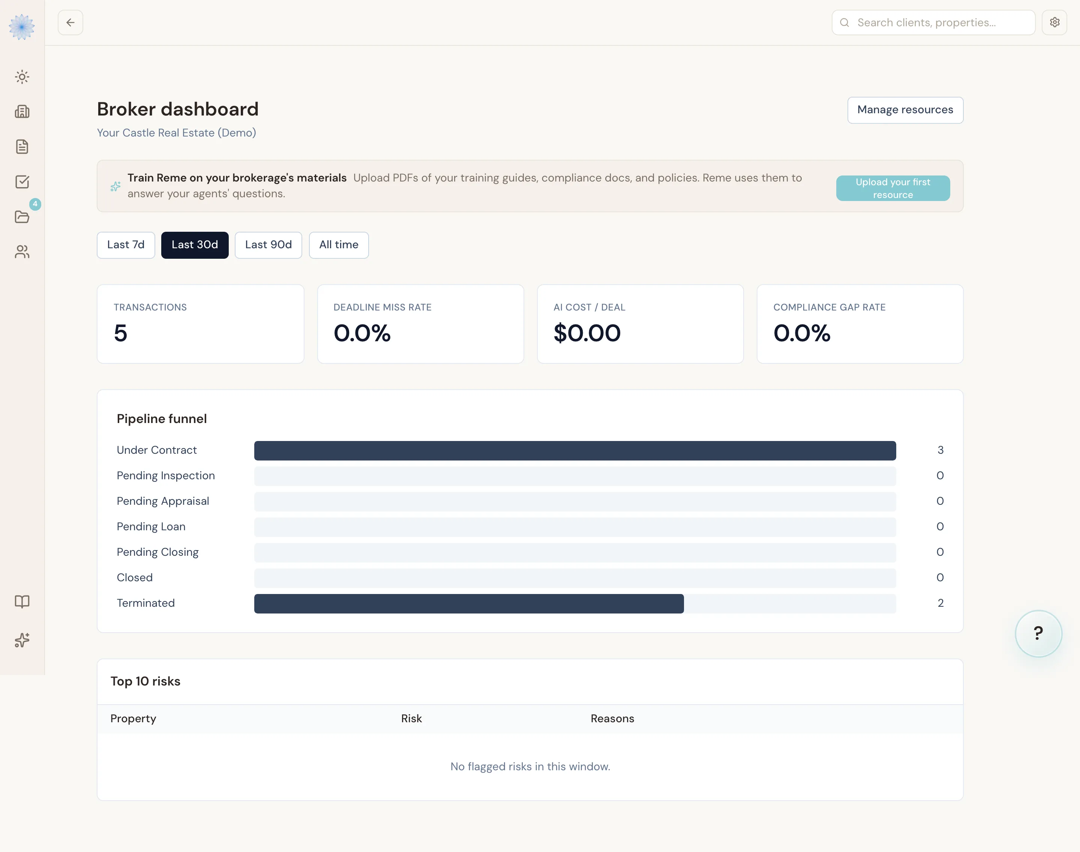1080x852 pixels.
Task: Open the folder icon with badge 4
Action: coord(22,216)
